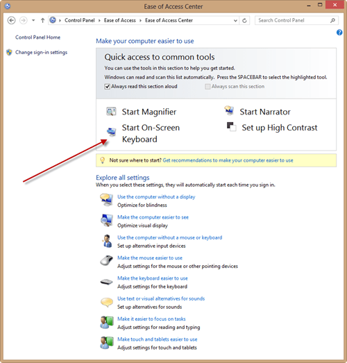347x363 pixels.
Task: Open 'Make the computer easier to see'
Action: coord(153,217)
